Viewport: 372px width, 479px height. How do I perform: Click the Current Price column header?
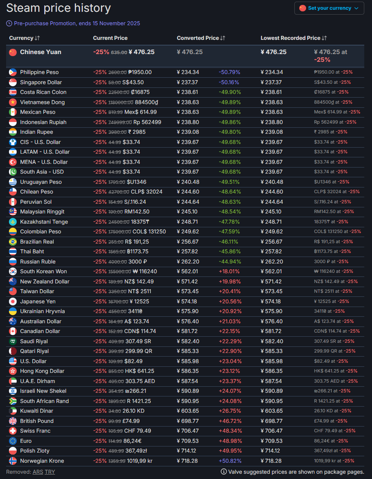tap(110, 38)
